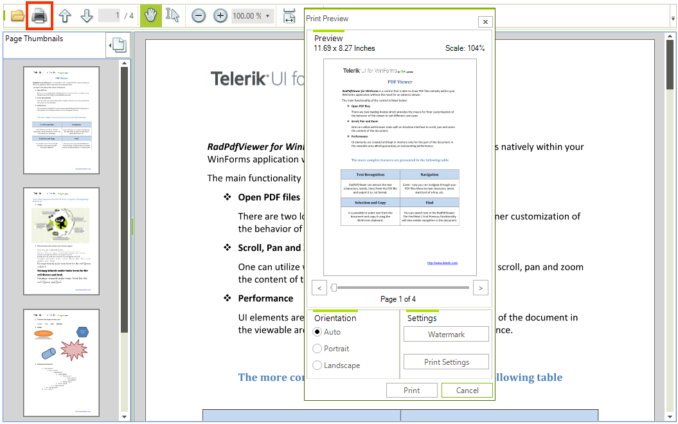Select first page thumbnail

tap(62, 120)
